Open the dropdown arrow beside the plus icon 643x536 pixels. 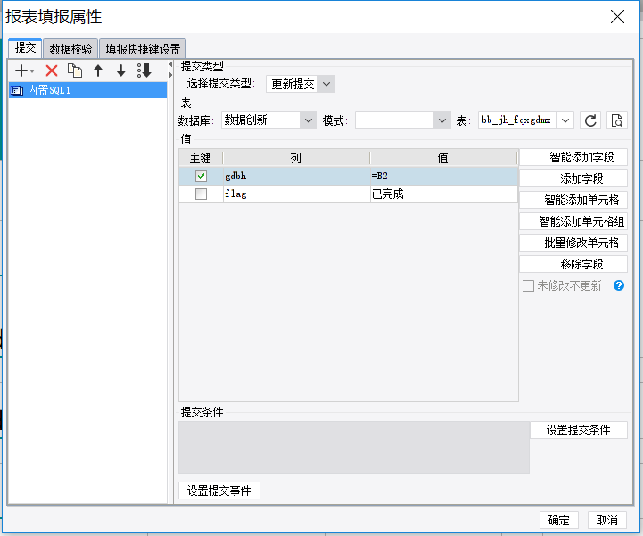click(x=32, y=71)
